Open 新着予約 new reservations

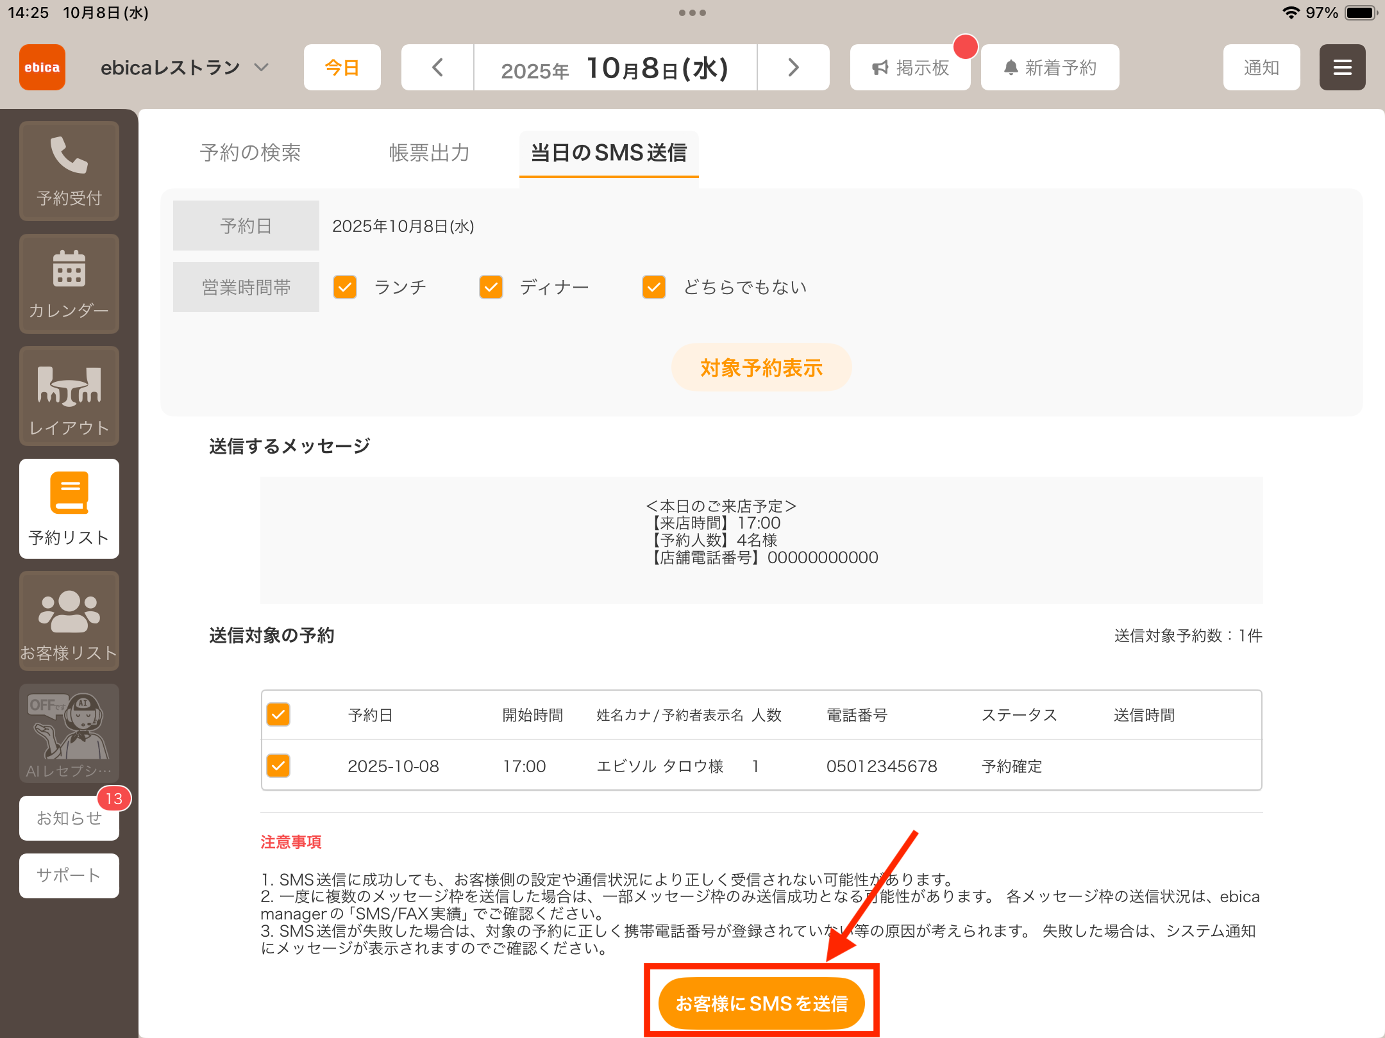(x=1050, y=67)
